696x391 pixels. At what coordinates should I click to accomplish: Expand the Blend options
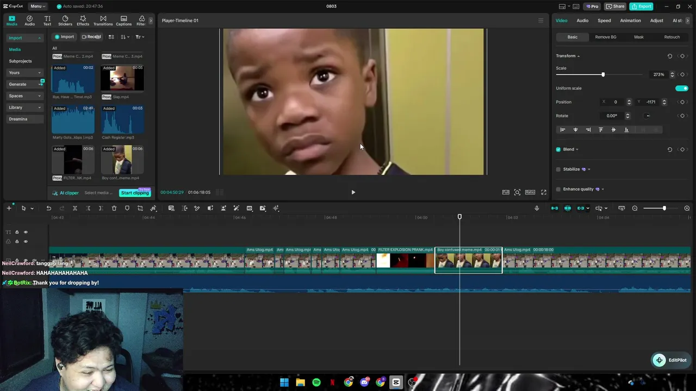[x=577, y=149]
